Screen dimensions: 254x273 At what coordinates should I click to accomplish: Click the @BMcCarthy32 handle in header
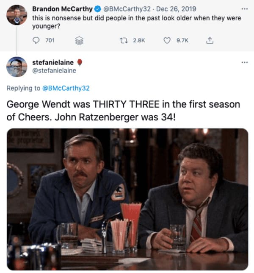pos(127,9)
